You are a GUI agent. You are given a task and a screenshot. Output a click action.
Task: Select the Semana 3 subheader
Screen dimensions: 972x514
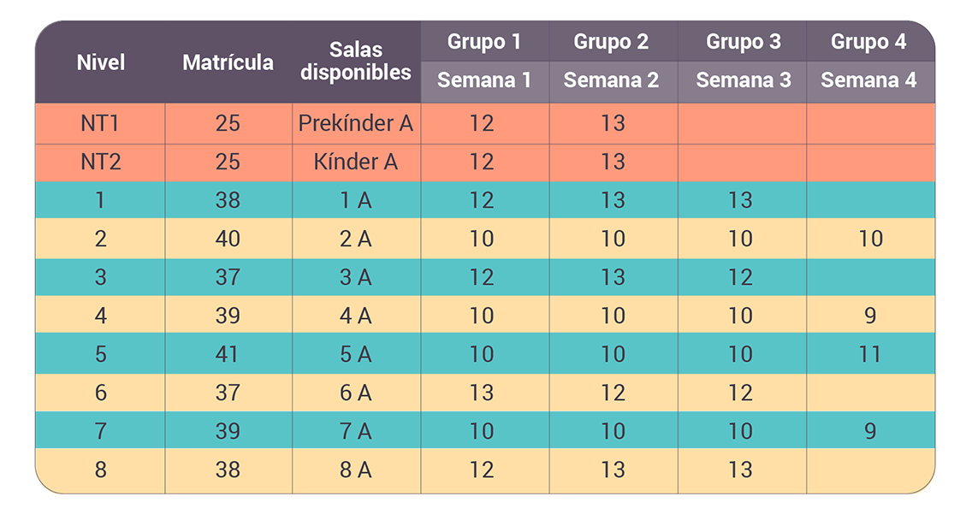[743, 80]
